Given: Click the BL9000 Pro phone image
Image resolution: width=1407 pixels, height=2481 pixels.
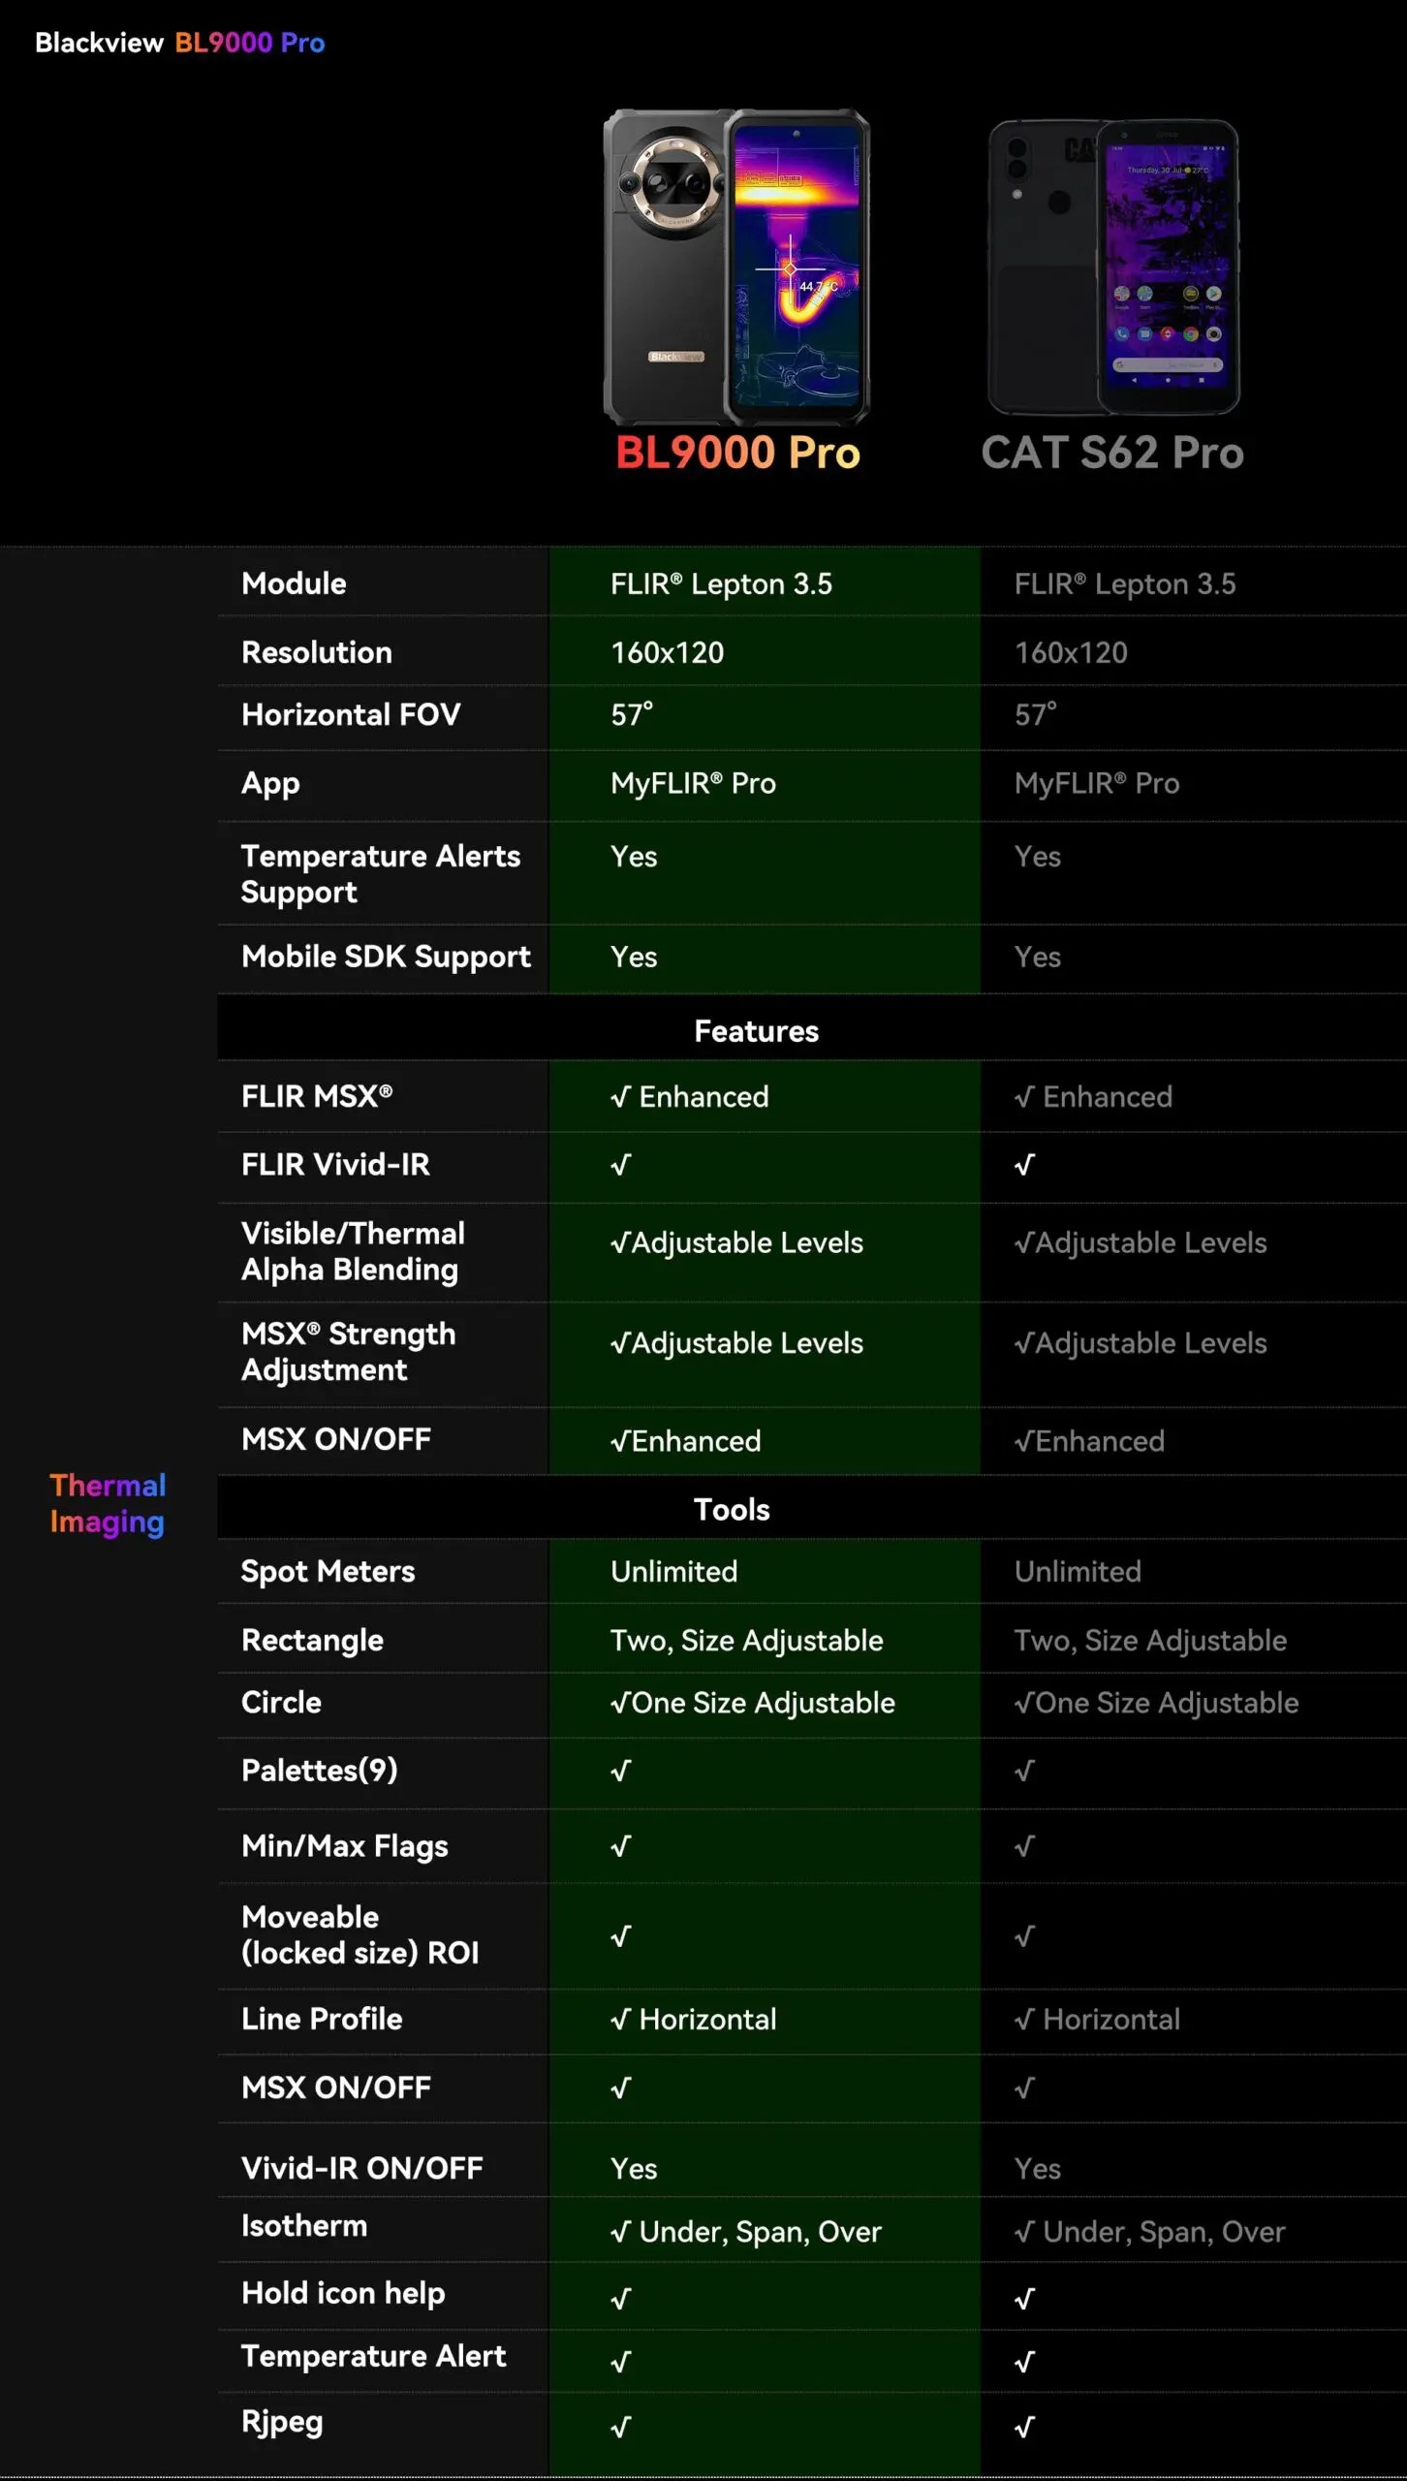Looking at the screenshot, I should click(736, 267).
